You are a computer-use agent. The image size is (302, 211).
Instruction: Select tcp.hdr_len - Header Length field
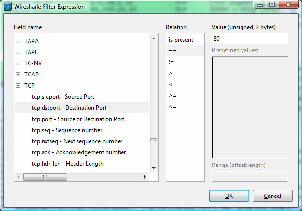point(68,164)
